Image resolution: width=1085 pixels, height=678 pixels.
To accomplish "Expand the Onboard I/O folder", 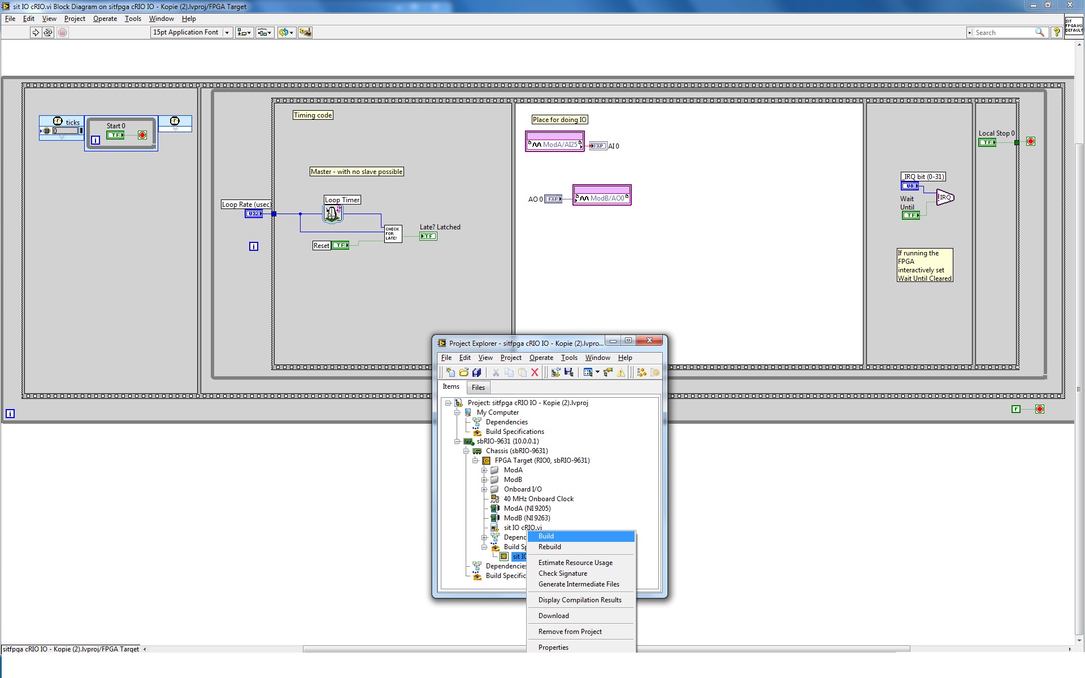I will click(x=484, y=489).
